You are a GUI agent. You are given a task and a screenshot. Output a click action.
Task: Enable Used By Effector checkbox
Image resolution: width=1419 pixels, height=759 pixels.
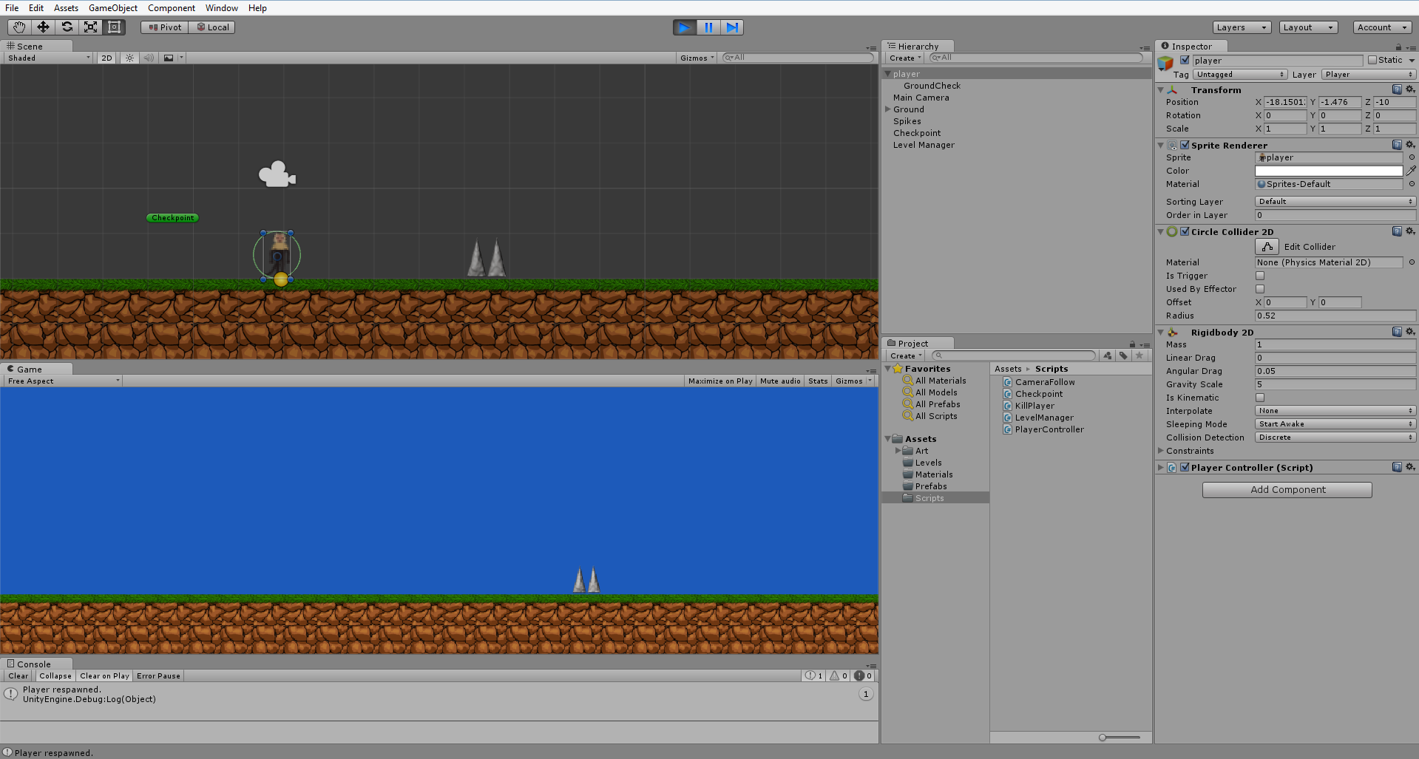1260,289
